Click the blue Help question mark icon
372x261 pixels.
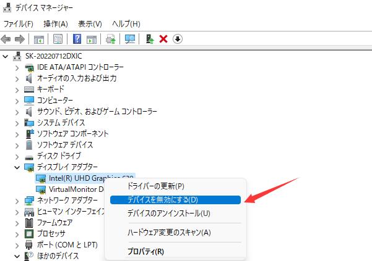pos(77,39)
